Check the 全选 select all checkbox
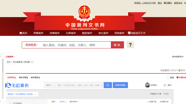Image resolution: width=186 pixels, height=104 pixels. point(168,78)
